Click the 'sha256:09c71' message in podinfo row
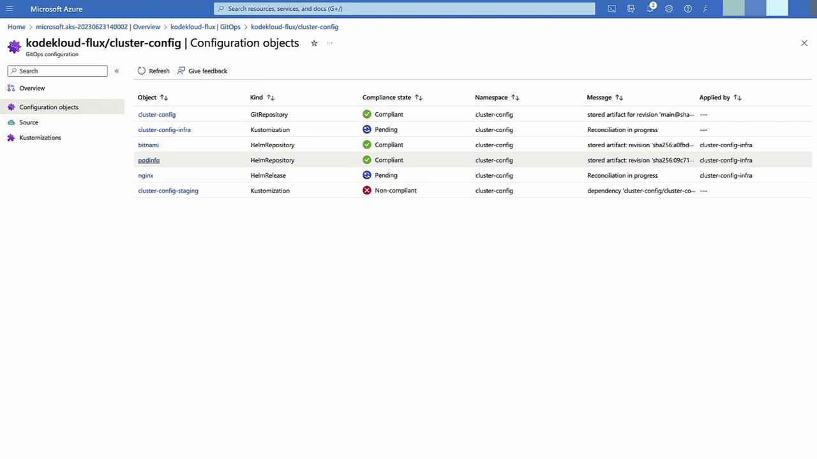Screen dimensions: 817x459 (640, 160)
